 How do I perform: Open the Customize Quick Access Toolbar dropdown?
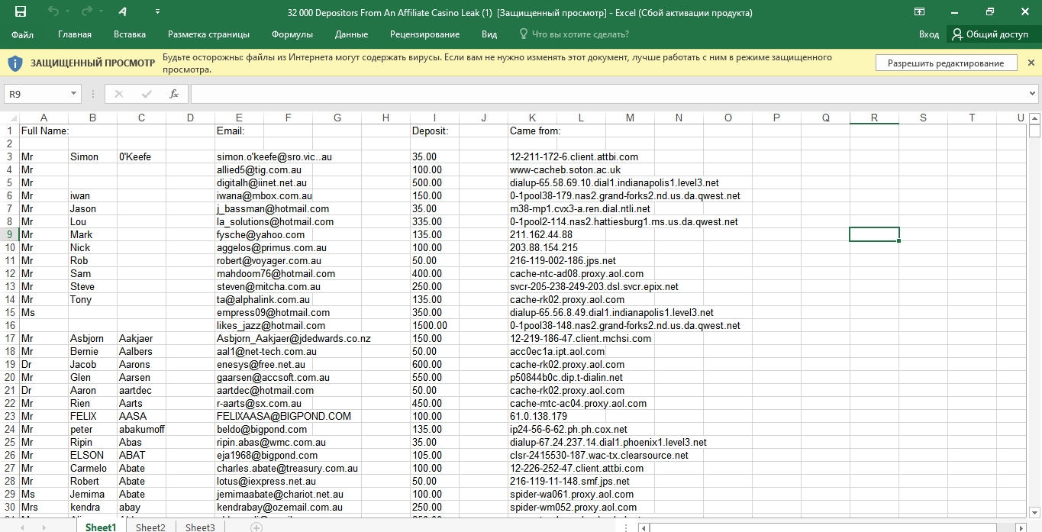(157, 12)
